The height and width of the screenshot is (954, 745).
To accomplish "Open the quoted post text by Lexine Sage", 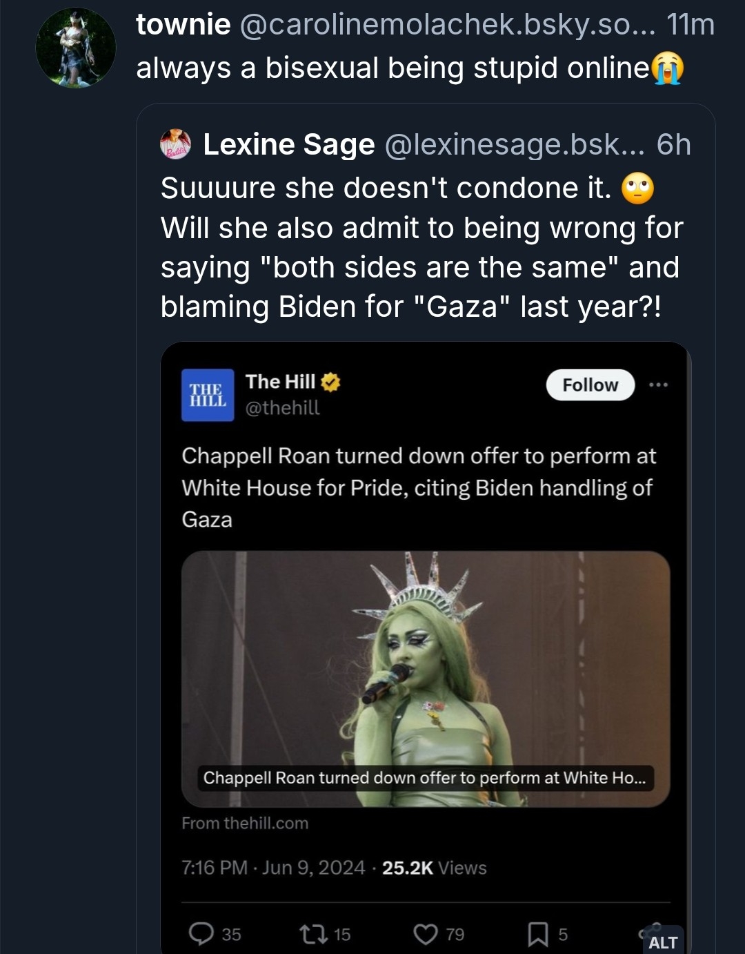I will click(x=421, y=247).
